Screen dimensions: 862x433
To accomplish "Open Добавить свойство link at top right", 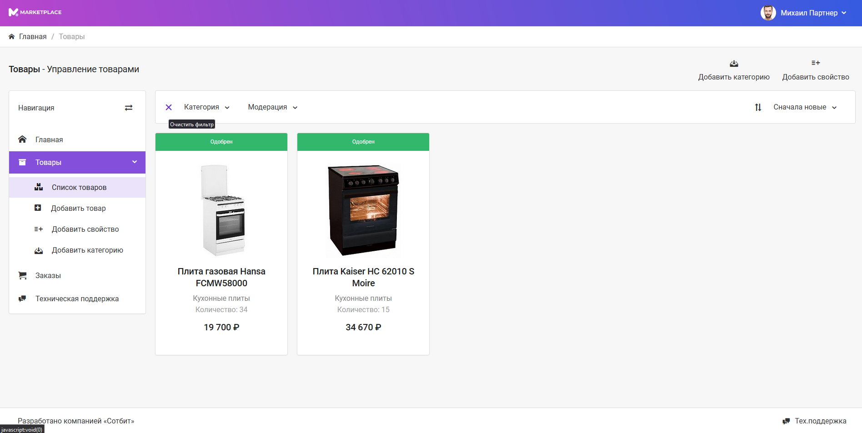I will (816, 77).
